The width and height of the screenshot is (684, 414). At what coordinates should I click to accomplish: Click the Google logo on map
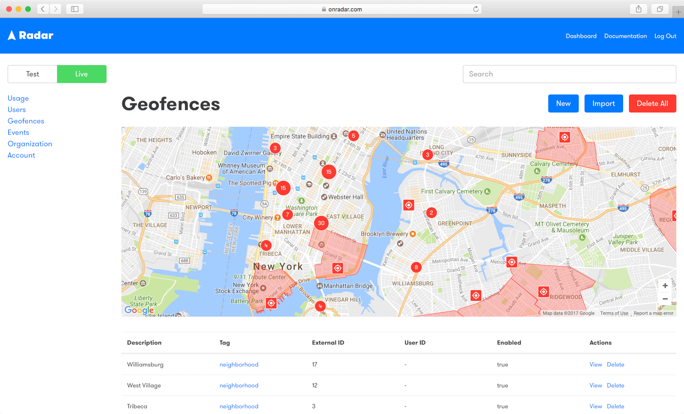coord(139,310)
